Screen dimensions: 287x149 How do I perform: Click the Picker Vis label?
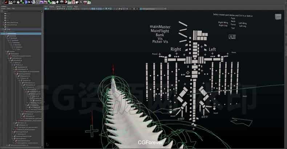(160, 42)
